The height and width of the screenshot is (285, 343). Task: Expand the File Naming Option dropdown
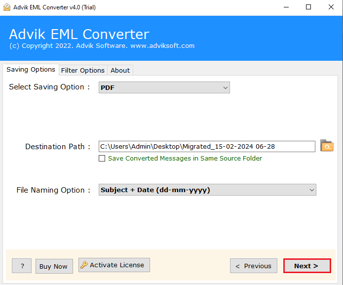pos(207,190)
